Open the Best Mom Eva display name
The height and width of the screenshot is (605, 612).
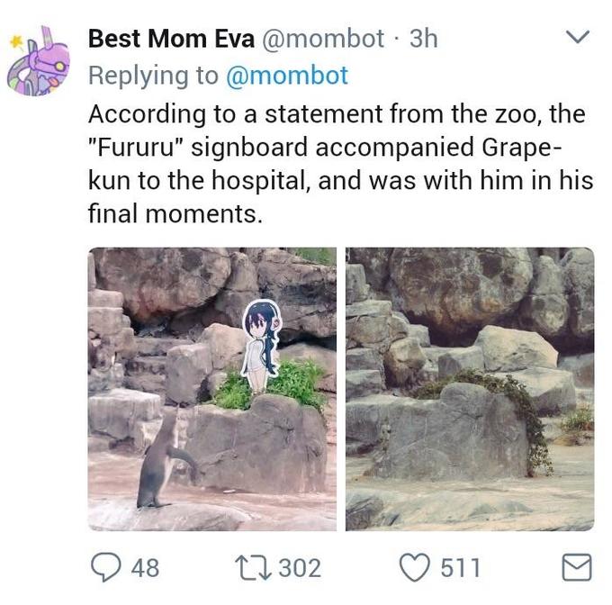171,38
